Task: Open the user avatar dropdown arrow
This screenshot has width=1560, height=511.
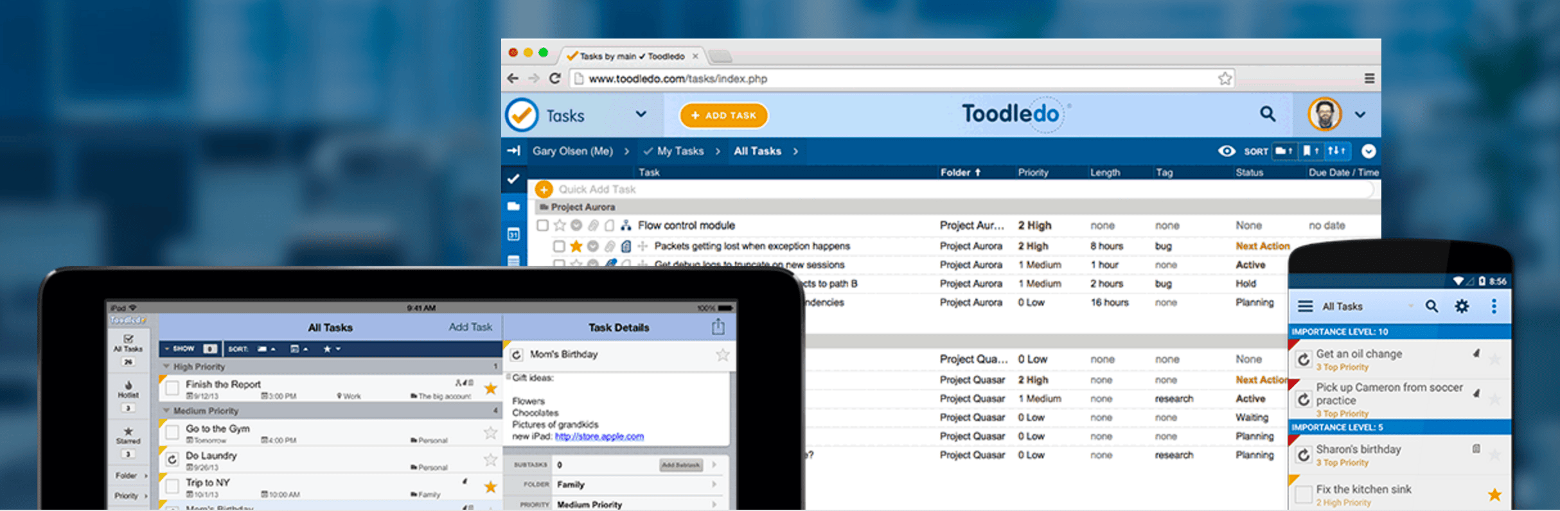Action: (1360, 115)
